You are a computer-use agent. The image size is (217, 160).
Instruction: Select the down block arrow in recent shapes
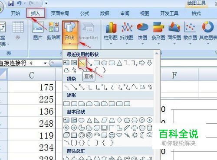(149, 63)
